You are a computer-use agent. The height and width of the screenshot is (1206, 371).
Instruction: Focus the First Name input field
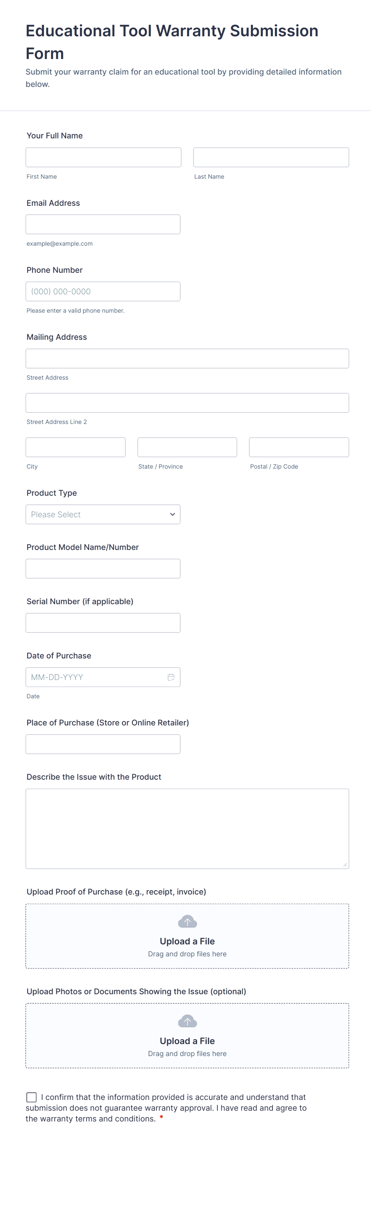(x=103, y=157)
